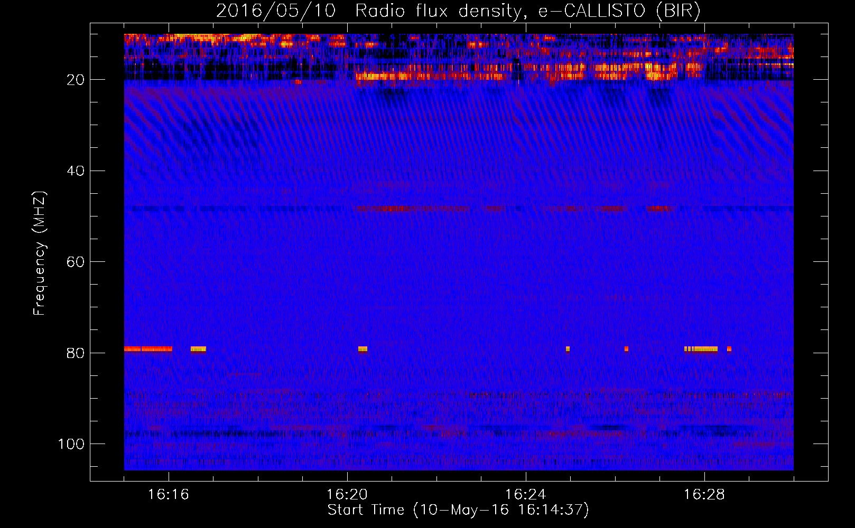The image size is (855, 528).
Task: Click the 80 frequency tick label
Action: pos(76,353)
